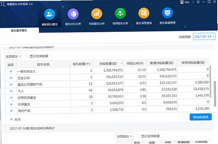Uncheck the 个人 row checkbox
Screen dimensions: 218x144
coord(11,91)
